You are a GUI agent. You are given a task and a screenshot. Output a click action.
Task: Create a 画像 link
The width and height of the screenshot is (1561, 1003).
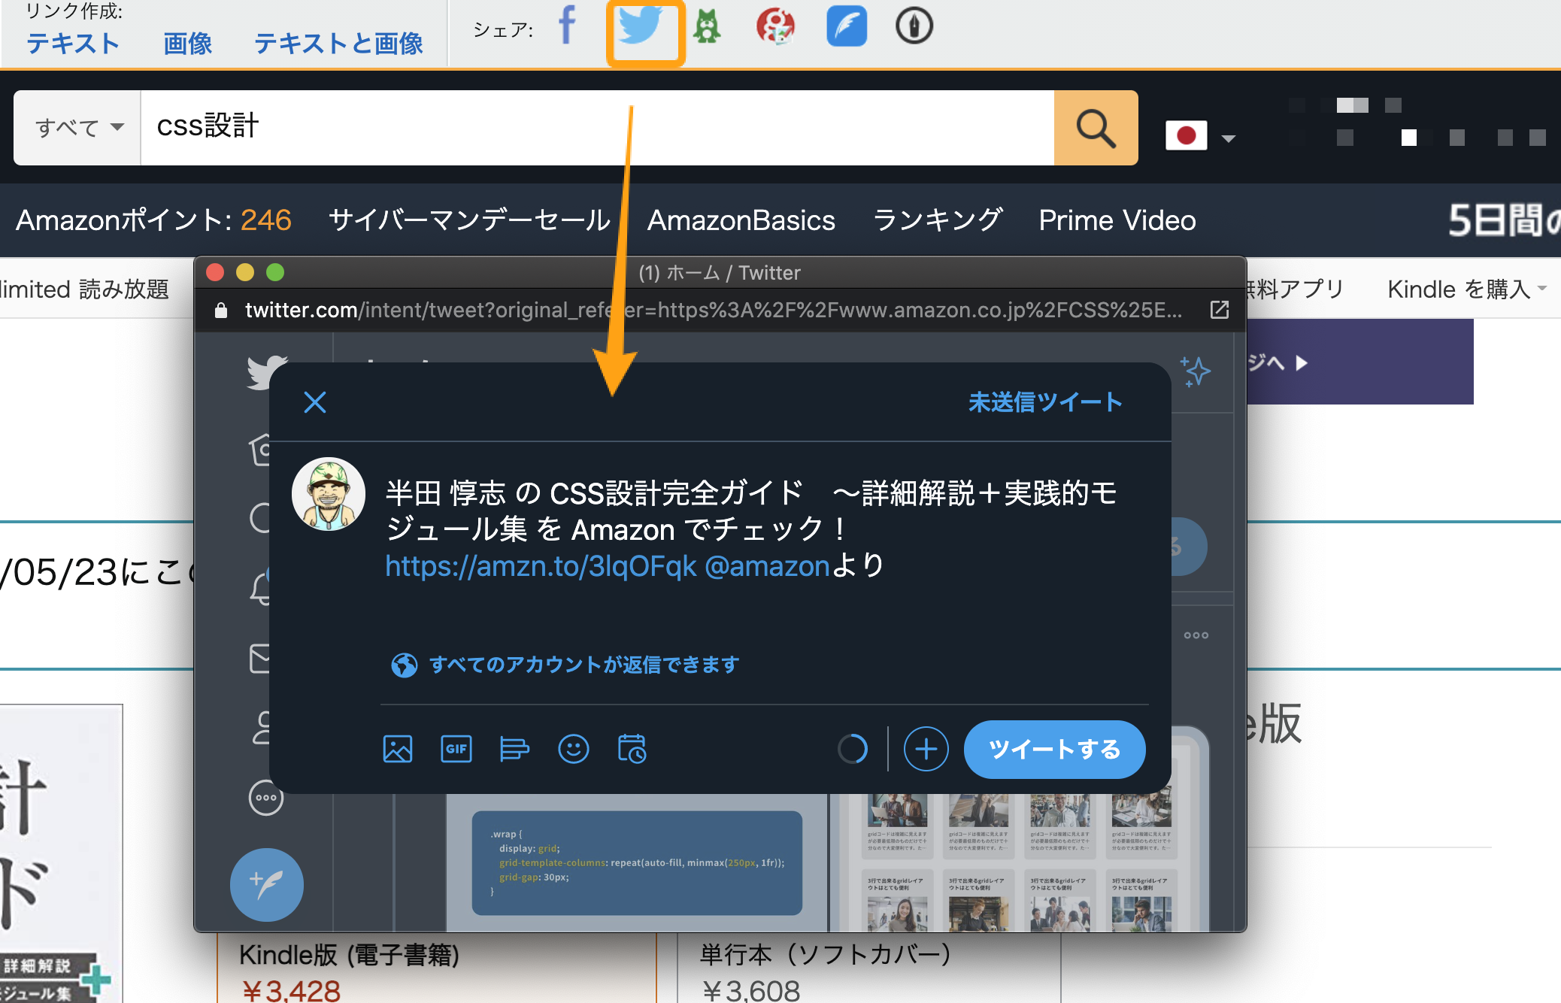click(x=188, y=44)
